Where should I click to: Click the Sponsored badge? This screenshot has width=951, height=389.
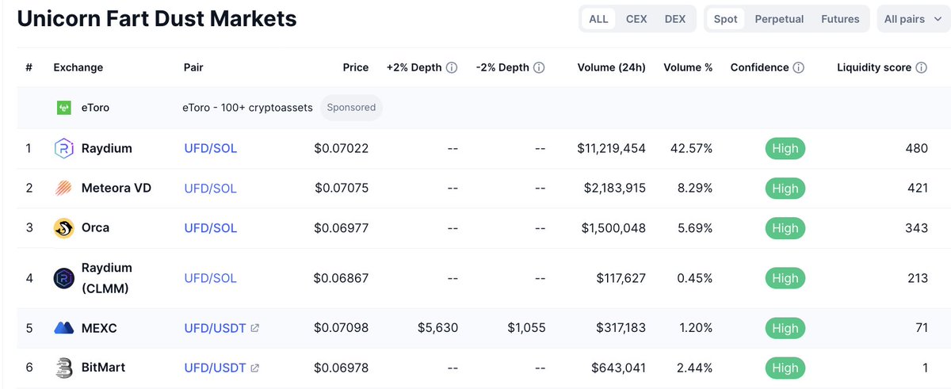pos(351,107)
